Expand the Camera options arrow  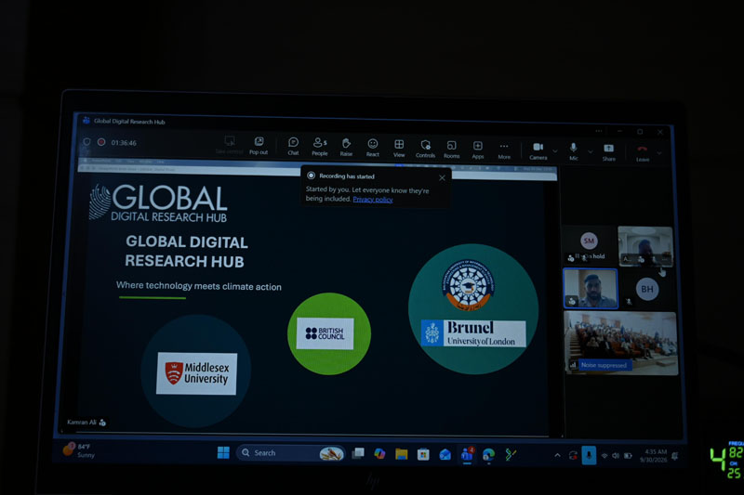pyautogui.click(x=554, y=151)
